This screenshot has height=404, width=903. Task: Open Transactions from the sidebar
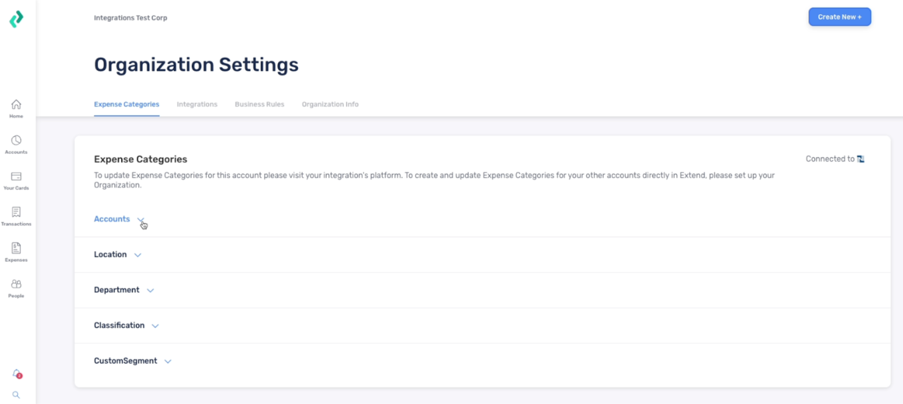coord(16,216)
